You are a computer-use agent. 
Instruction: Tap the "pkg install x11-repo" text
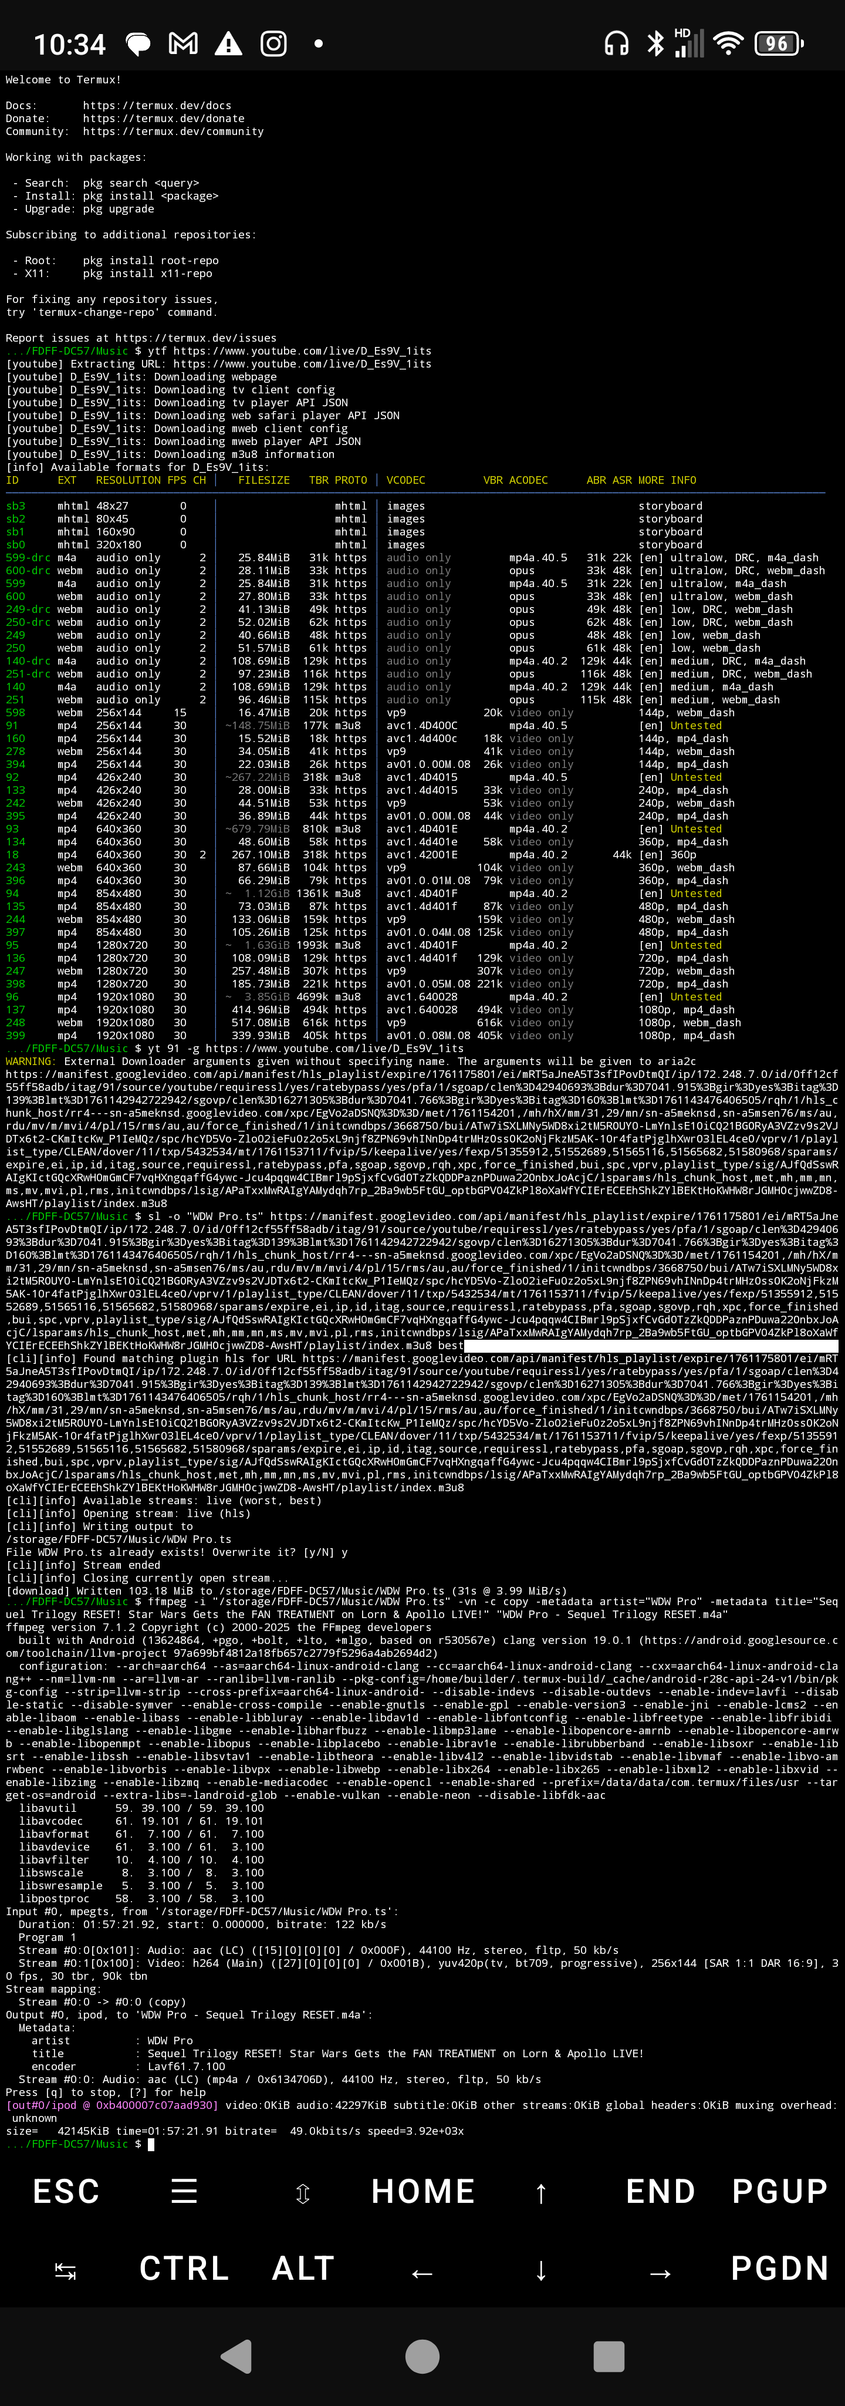[147, 274]
